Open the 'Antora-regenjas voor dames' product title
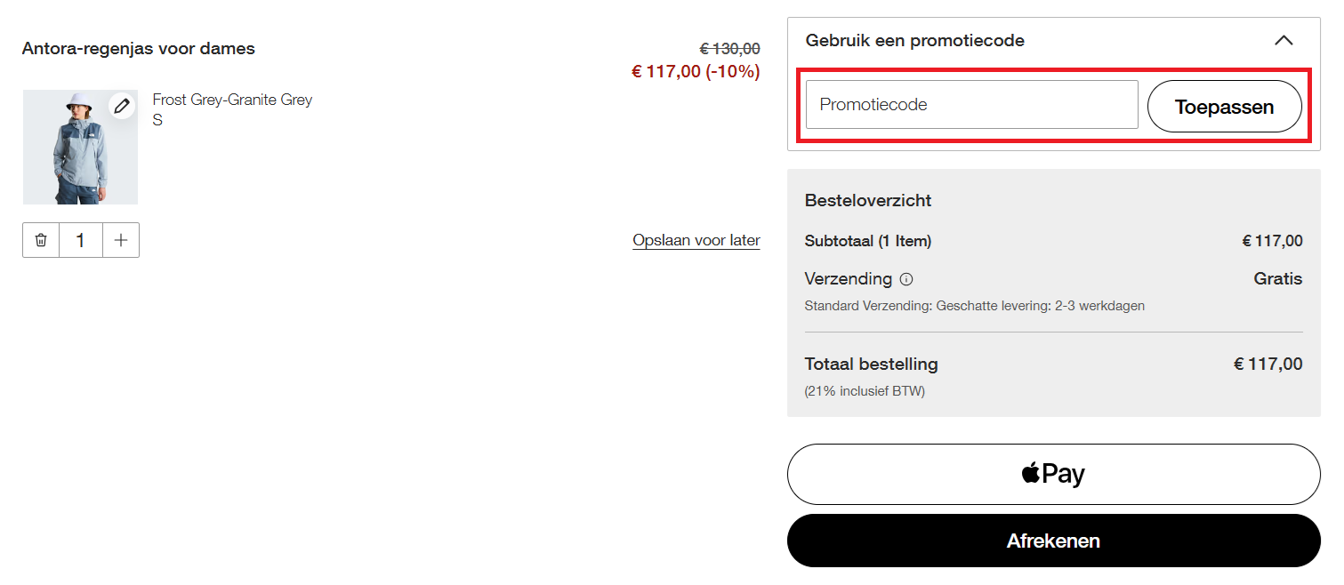The height and width of the screenshot is (585, 1344). click(138, 48)
